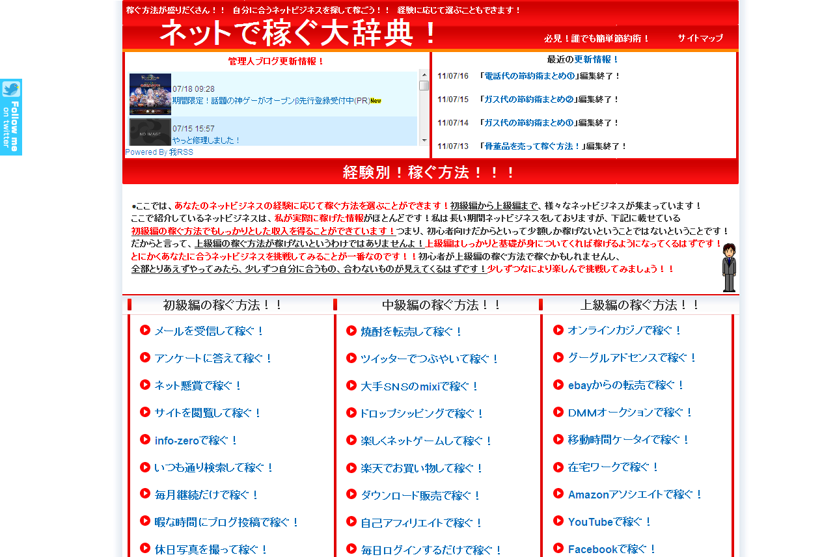Click bullet icon beside 楽しくネットゲームして稼ぐ

click(351, 440)
